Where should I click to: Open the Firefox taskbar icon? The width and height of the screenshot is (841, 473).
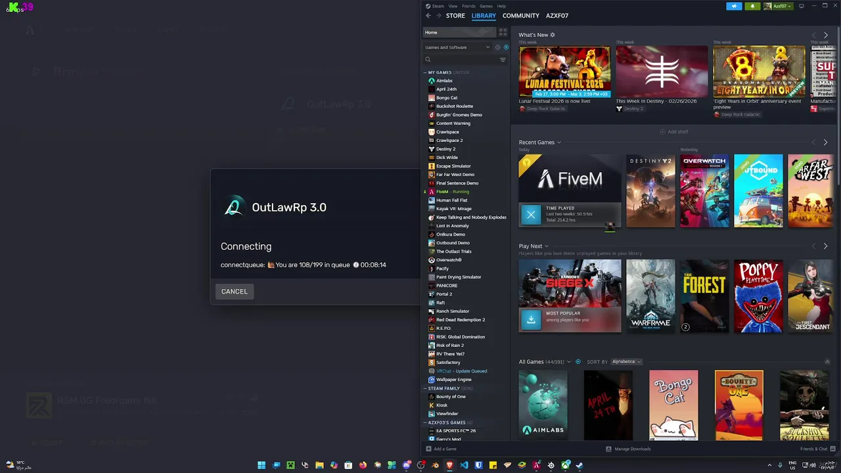click(363, 465)
